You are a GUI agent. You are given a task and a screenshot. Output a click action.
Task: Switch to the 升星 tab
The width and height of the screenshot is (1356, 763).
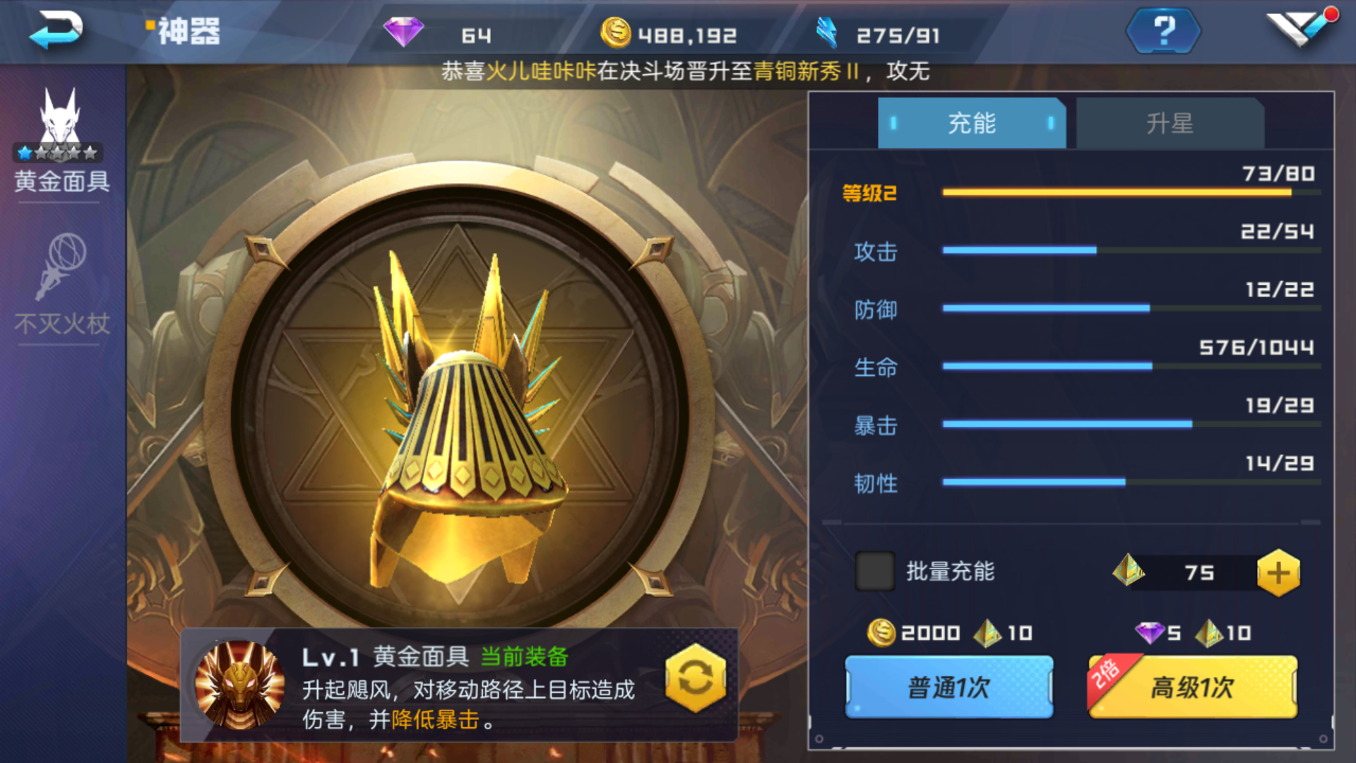[x=1170, y=124]
